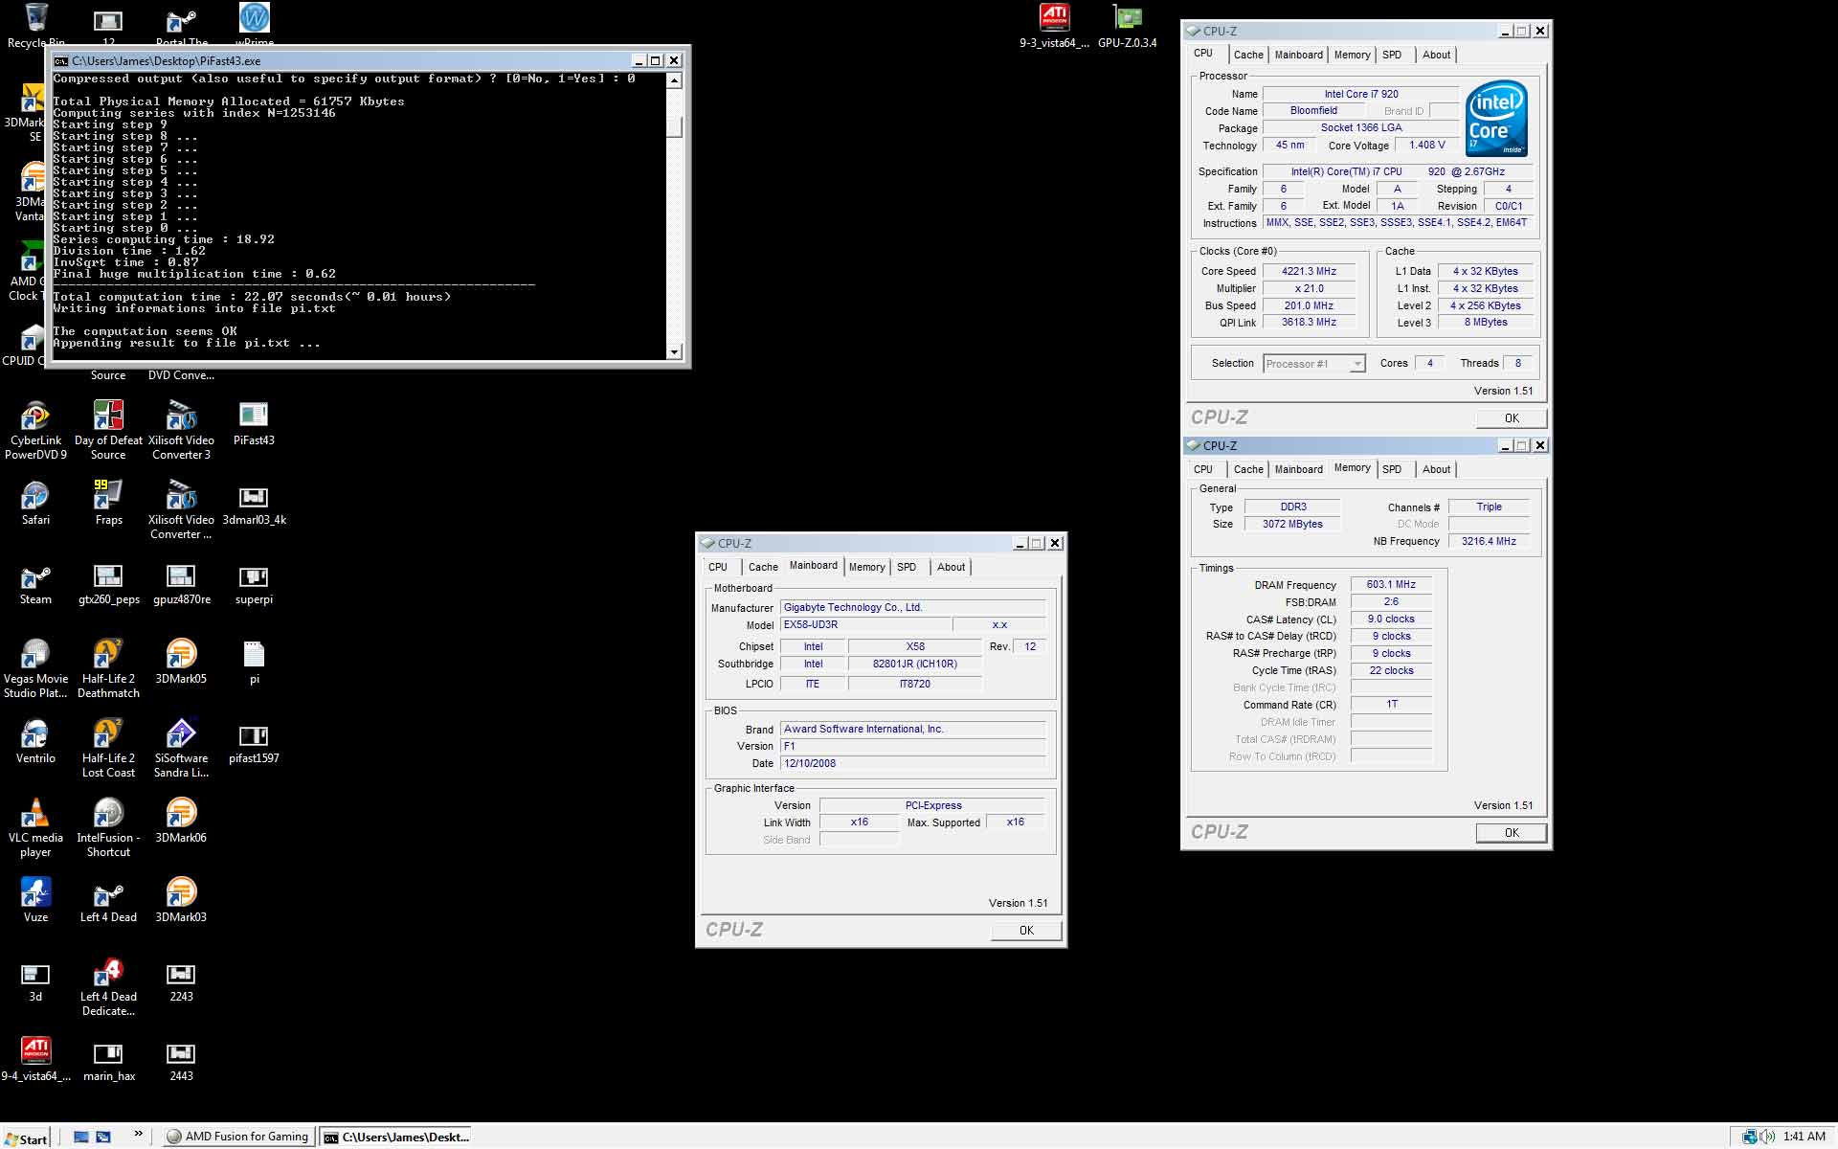The height and width of the screenshot is (1149, 1838).
Task: Open Day of Defeat Source icon
Action: coord(108,416)
